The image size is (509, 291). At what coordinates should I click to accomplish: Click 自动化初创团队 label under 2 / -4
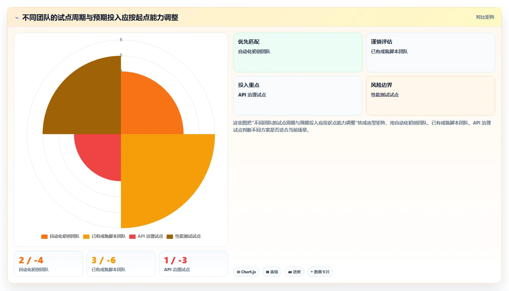pyautogui.click(x=34, y=269)
